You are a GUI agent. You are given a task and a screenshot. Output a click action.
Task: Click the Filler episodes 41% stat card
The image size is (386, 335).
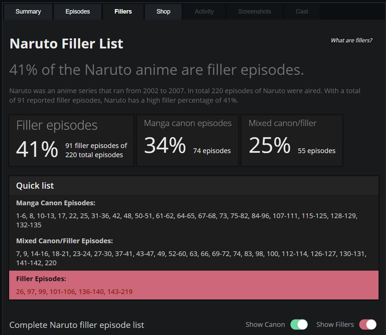click(x=72, y=141)
